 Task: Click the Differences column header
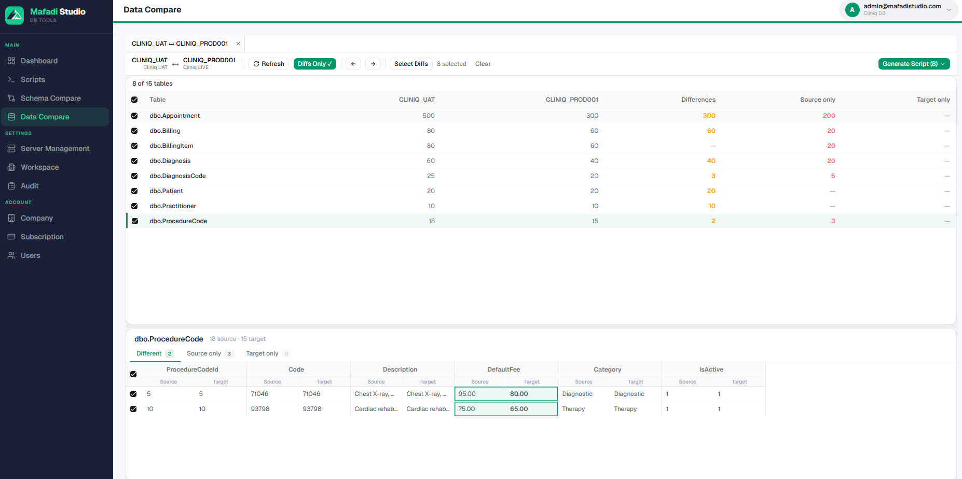pyautogui.click(x=698, y=100)
